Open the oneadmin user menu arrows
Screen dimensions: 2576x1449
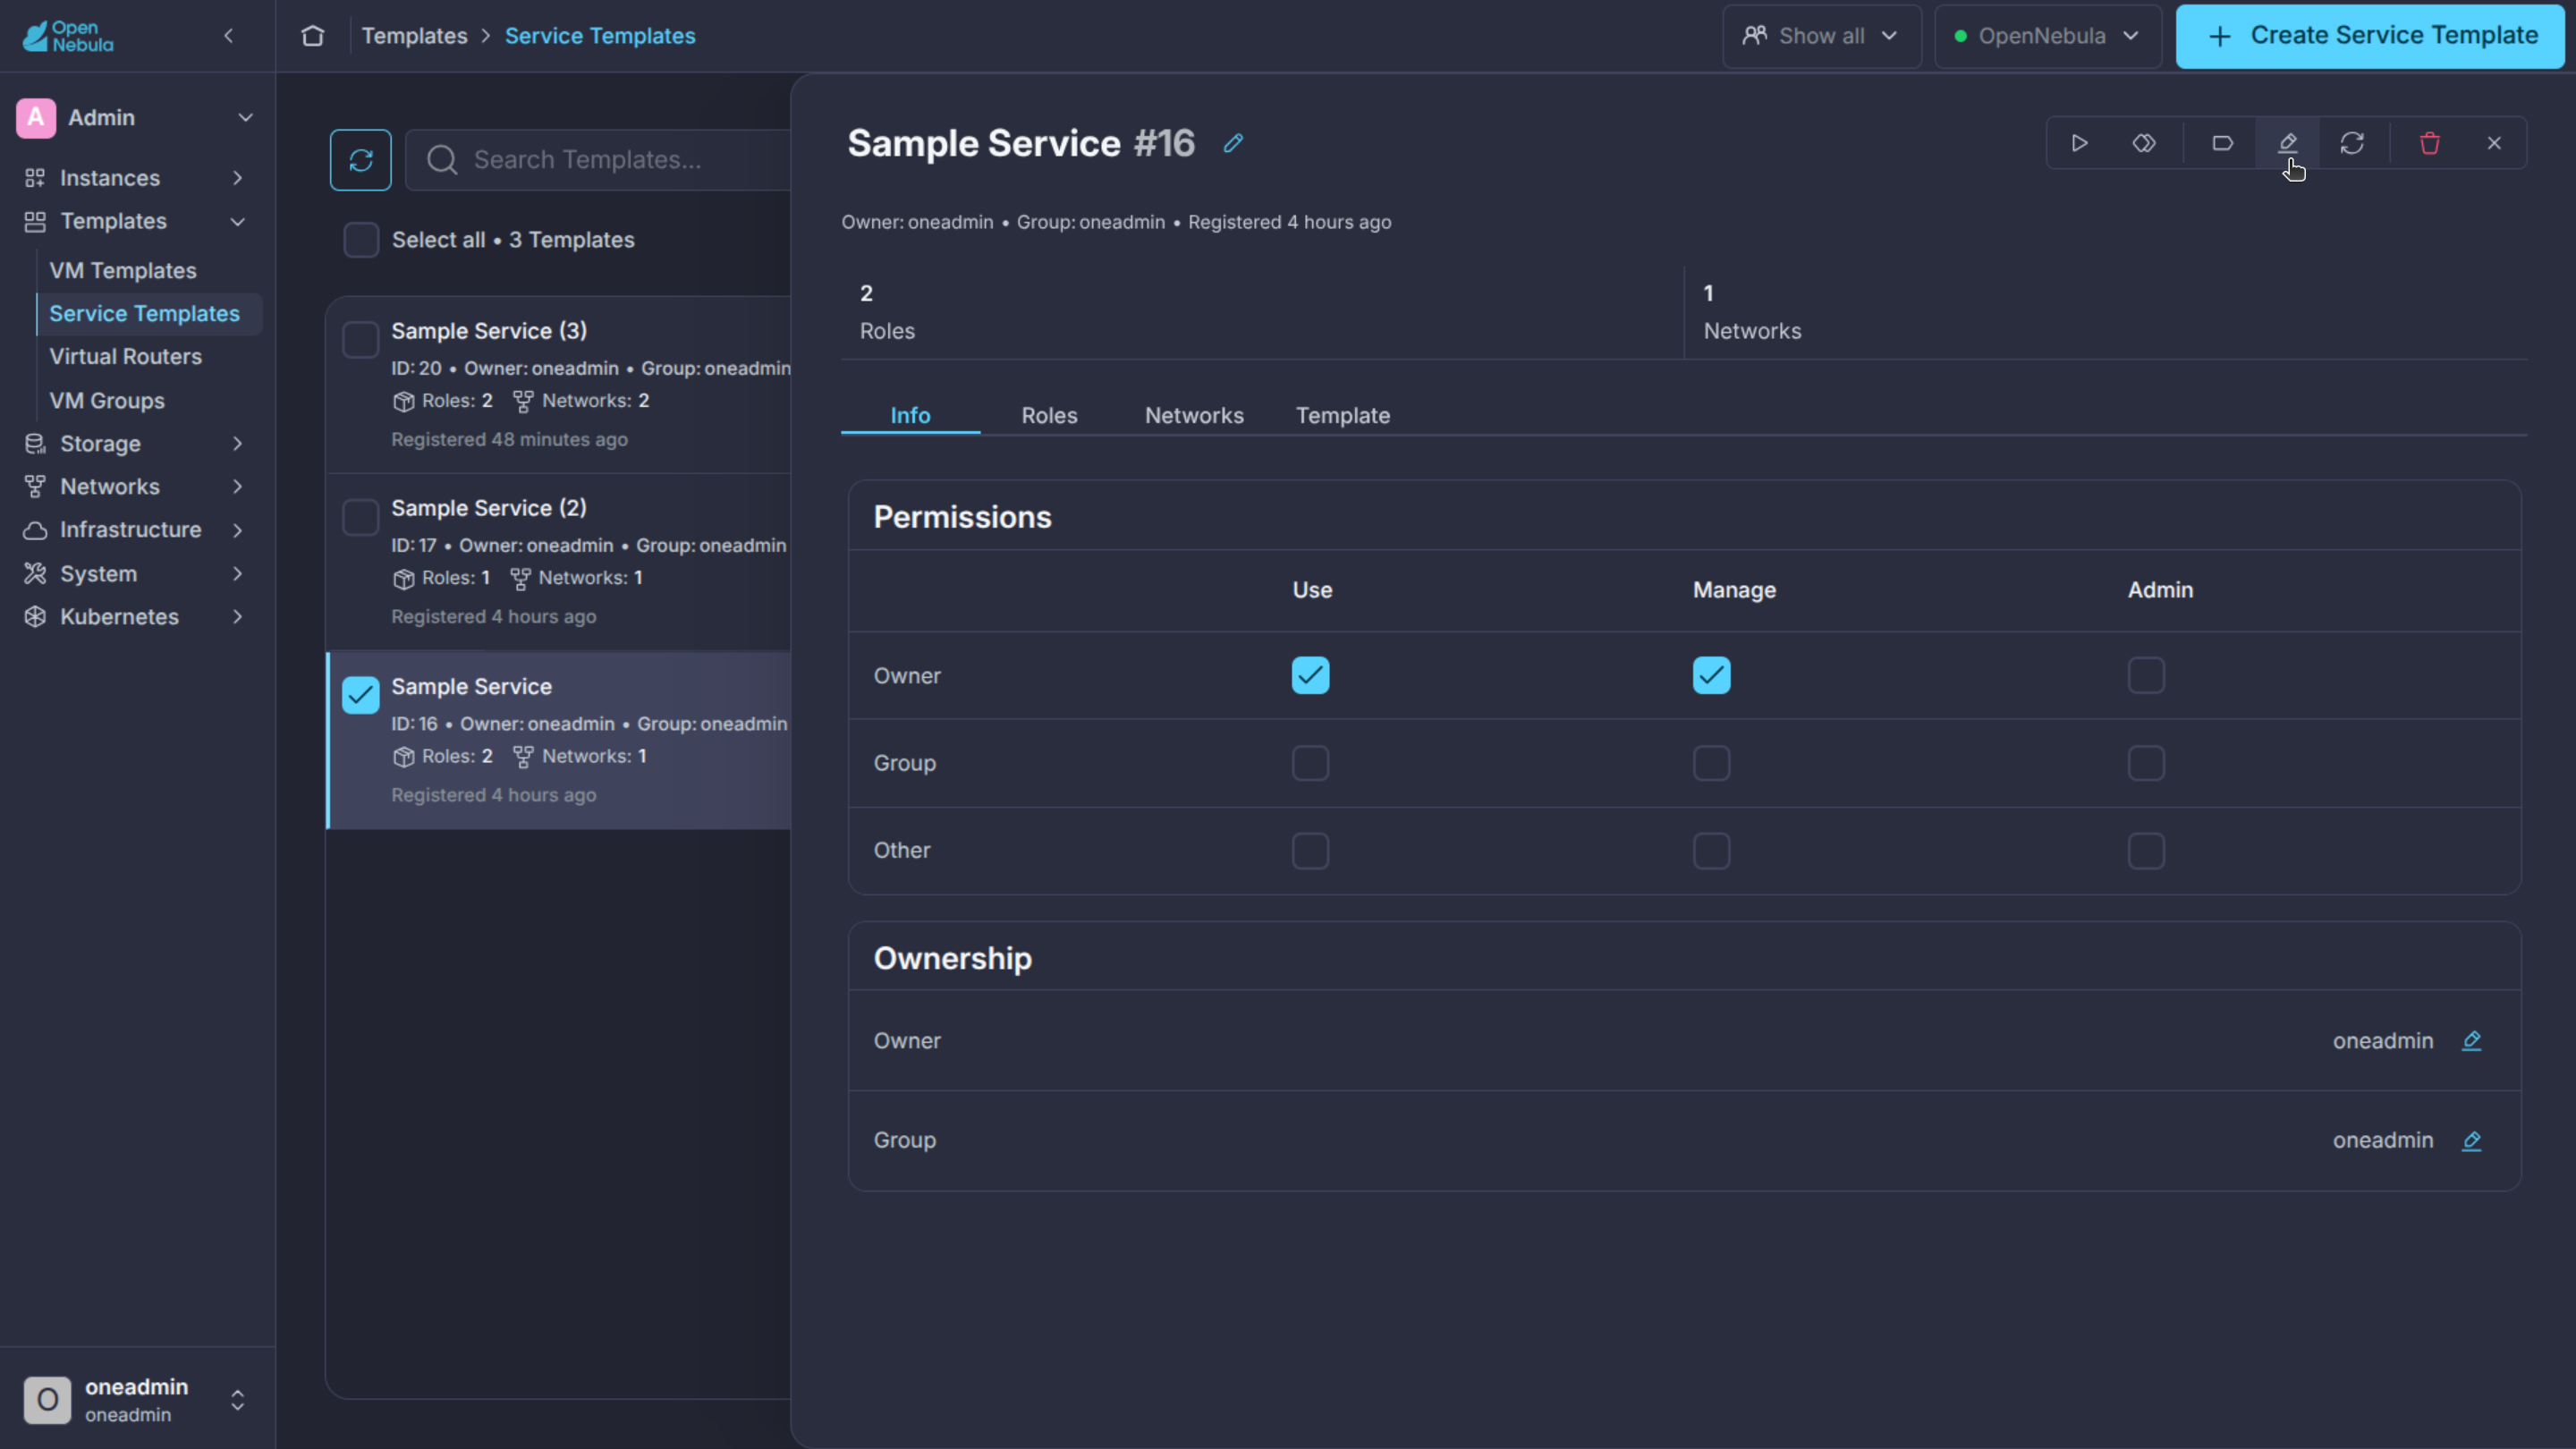point(238,1400)
